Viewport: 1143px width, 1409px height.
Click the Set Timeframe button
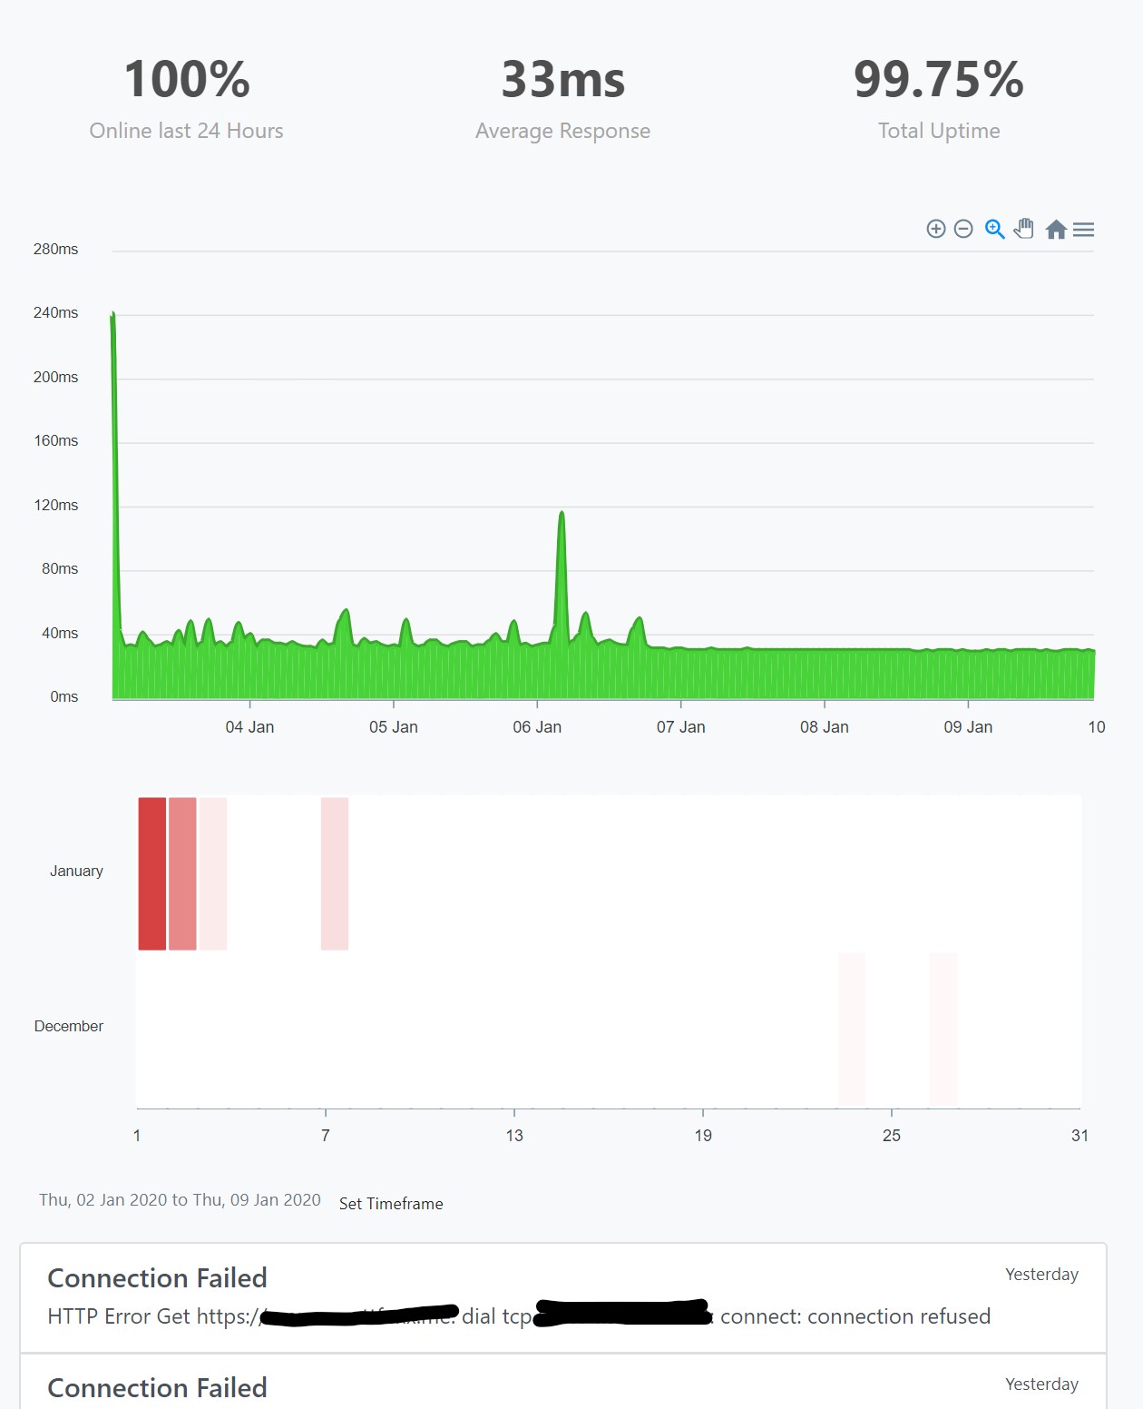[x=390, y=1203]
